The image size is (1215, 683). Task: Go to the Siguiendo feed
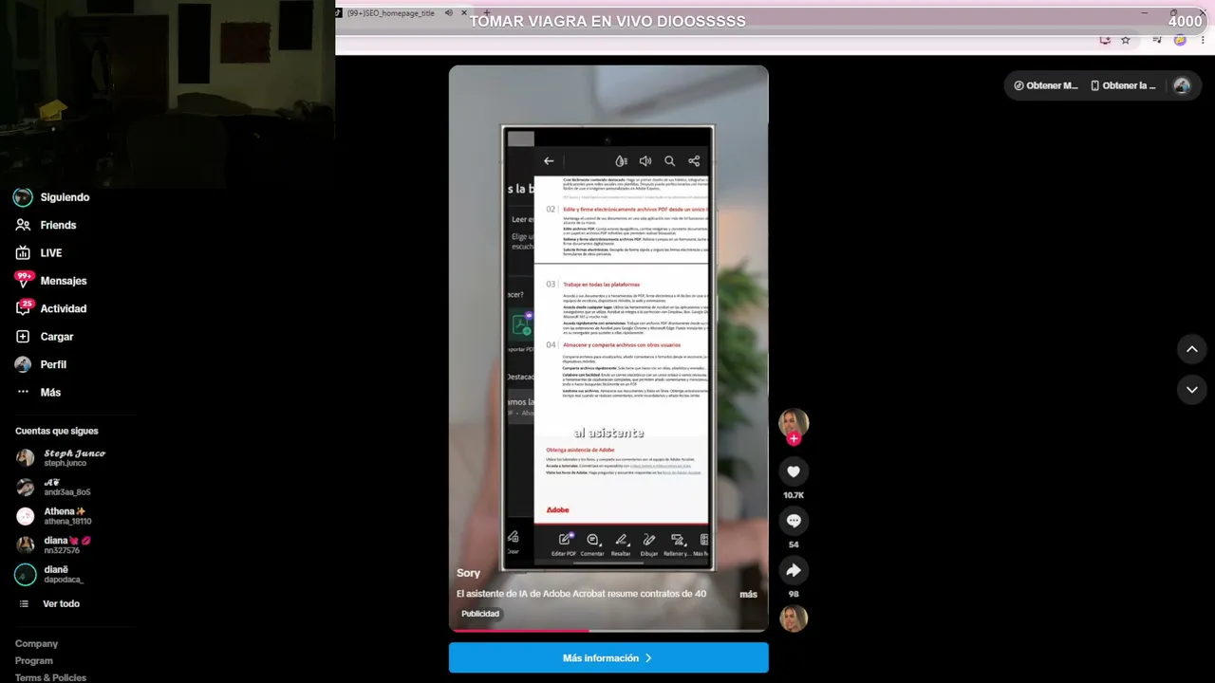click(x=51, y=197)
